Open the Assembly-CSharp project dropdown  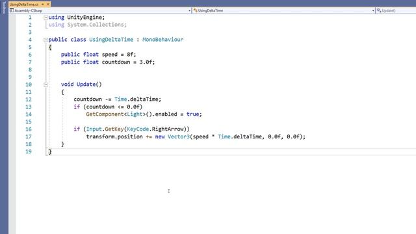coord(189,10)
